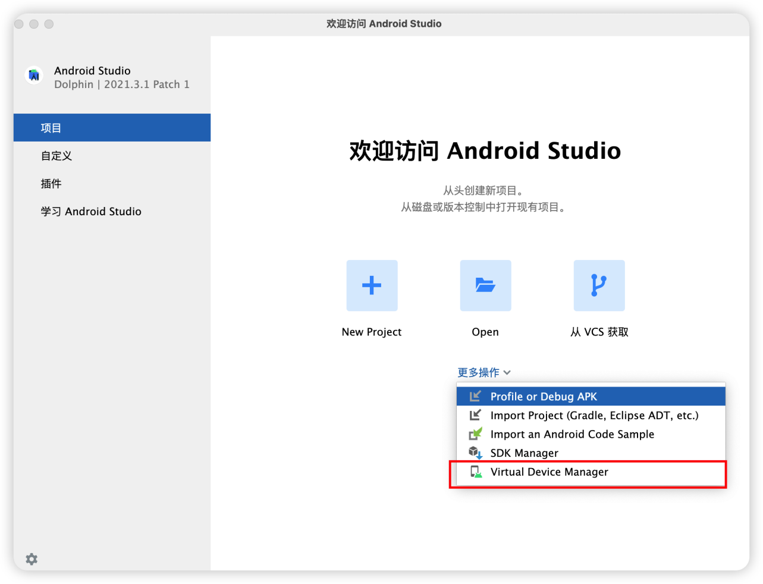Click the 从磁盘或版本控制中打开现有项目。 text
The width and height of the screenshot is (763, 584).
click(483, 207)
